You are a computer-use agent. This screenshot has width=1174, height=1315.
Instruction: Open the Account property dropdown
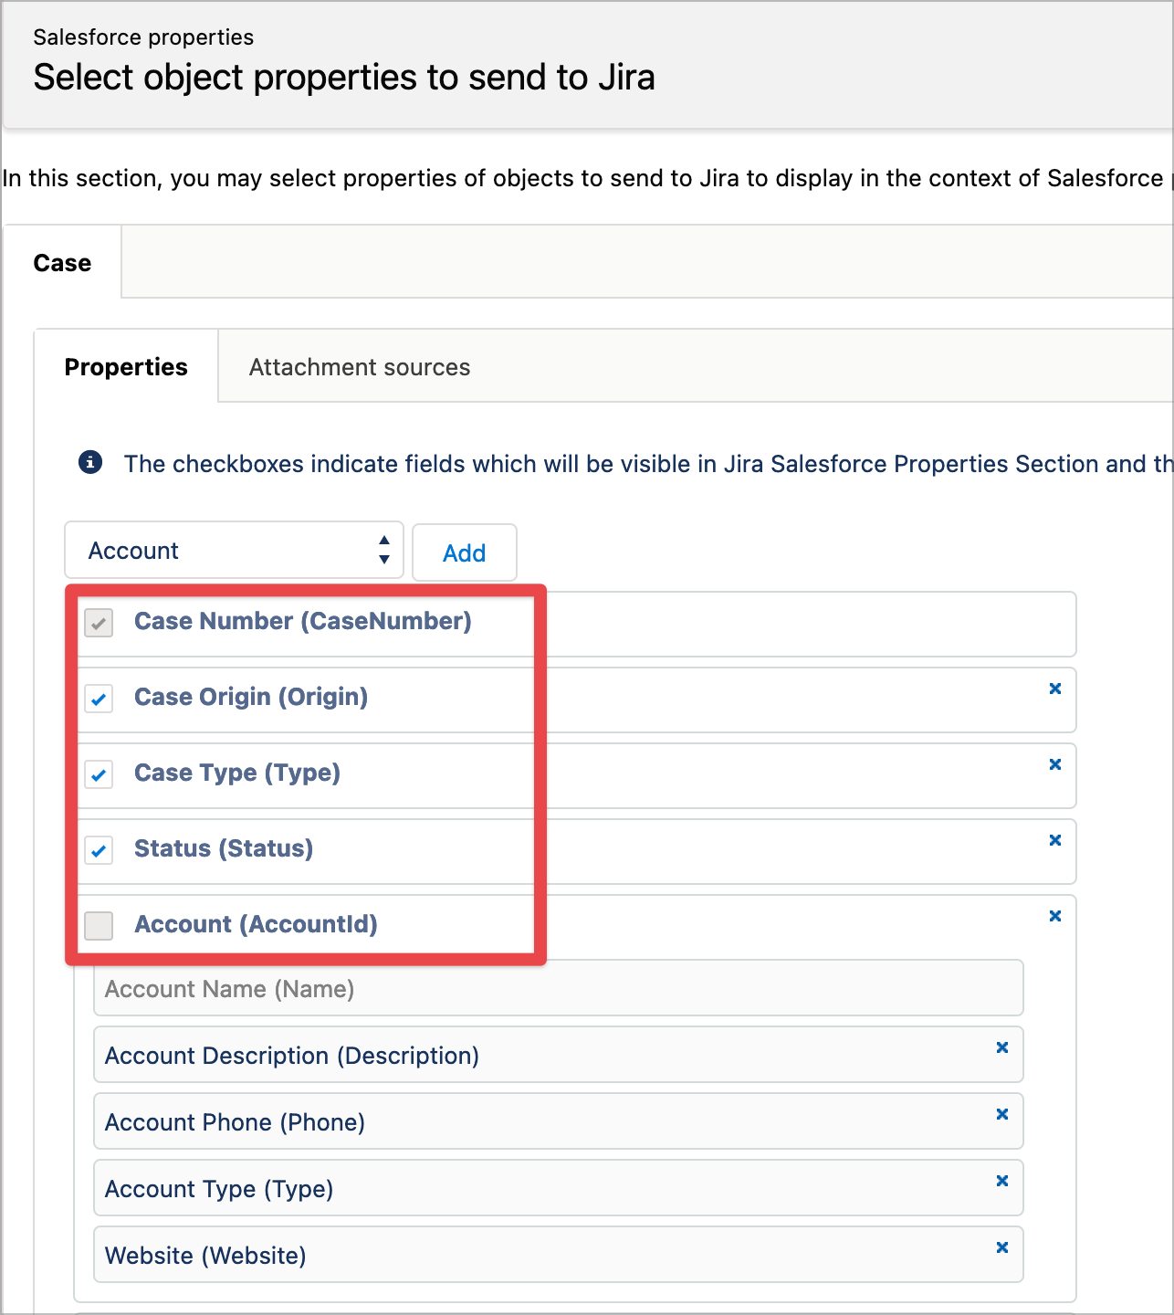pos(234,551)
